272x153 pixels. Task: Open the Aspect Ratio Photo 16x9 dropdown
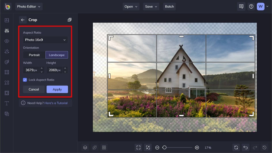(46, 40)
